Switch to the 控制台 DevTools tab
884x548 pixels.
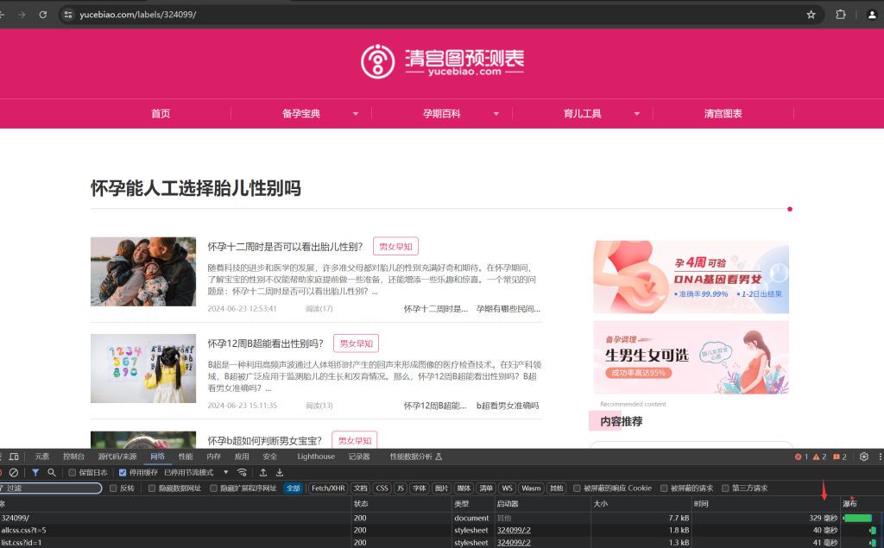click(x=73, y=457)
